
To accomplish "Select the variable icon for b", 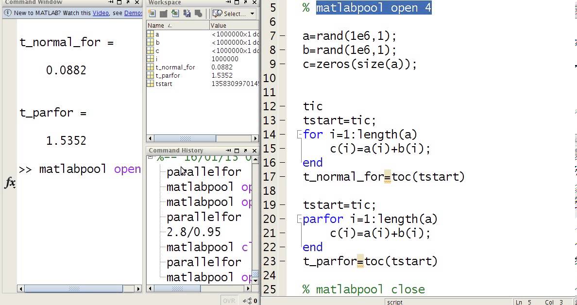I will 150,42.
